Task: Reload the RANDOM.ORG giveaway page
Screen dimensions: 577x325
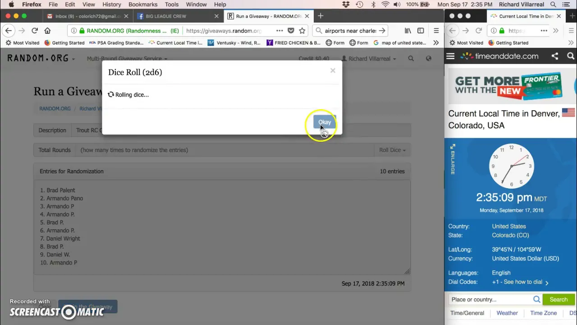Action: 35,31
